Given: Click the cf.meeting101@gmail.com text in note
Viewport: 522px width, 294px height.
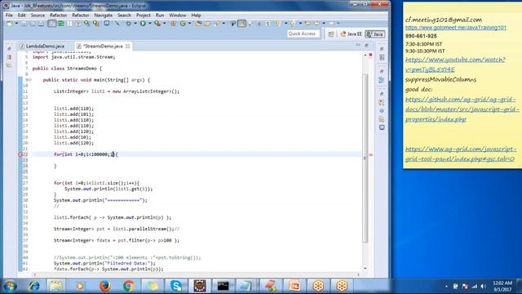Looking at the screenshot, I should (444, 20).
